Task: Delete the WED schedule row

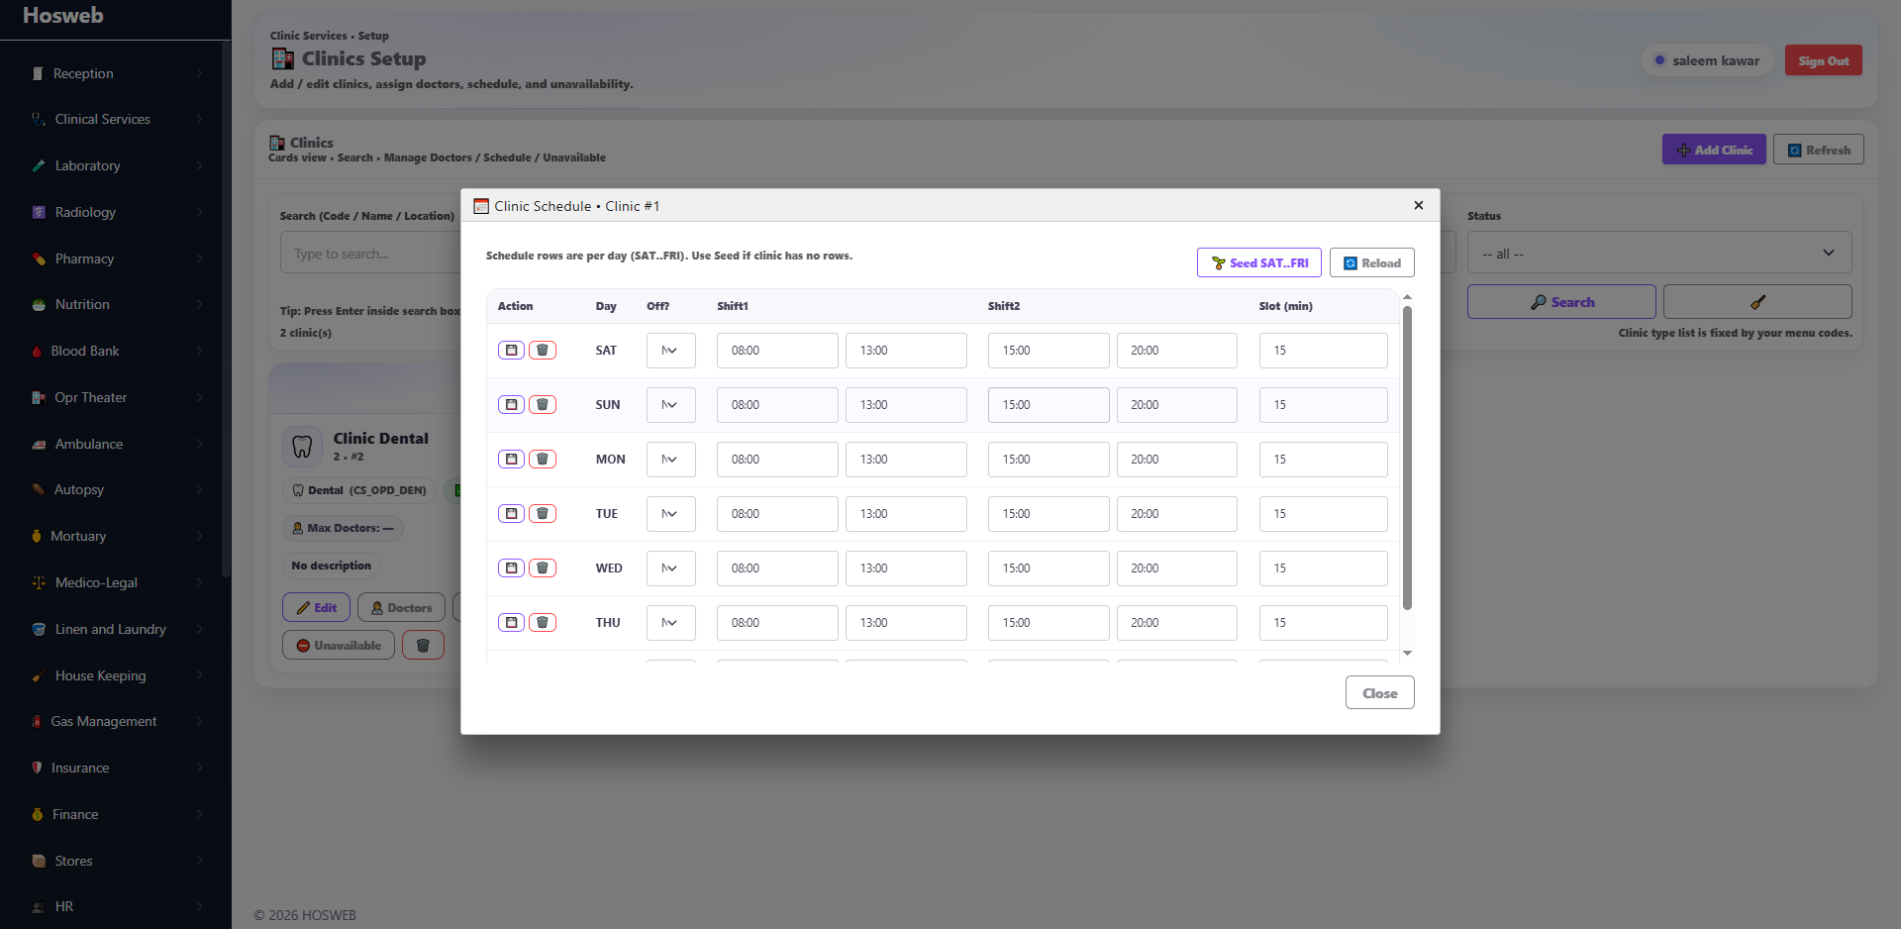Action: 543,568
